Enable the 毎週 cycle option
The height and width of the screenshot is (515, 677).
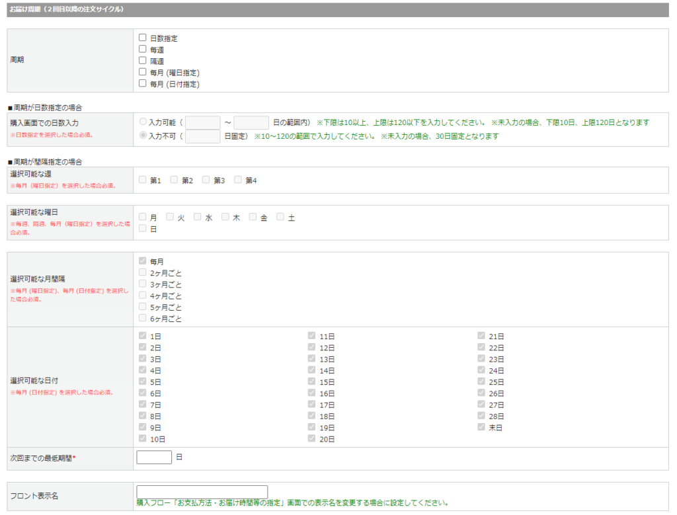click(143, 49)
